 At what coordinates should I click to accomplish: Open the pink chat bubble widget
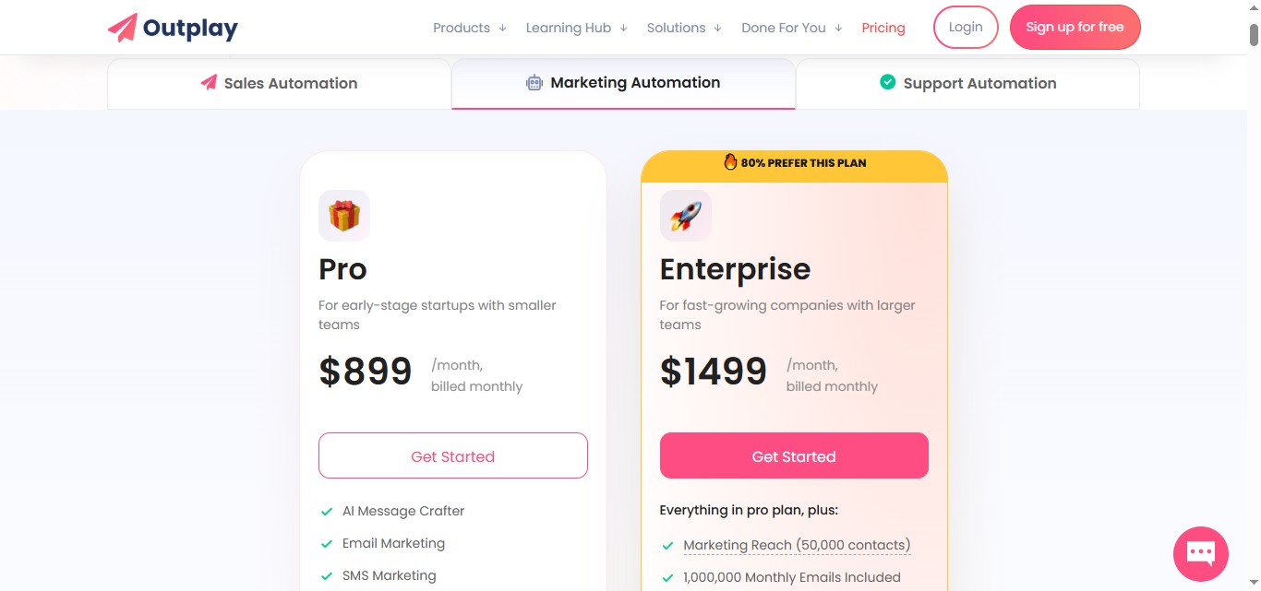click(x=1200, y=553)
